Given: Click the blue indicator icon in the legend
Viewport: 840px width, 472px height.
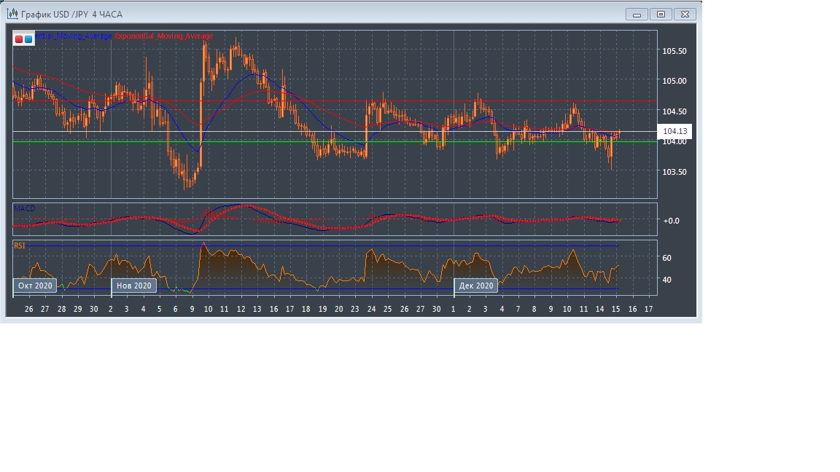Looking at the screenshot, I should [x=28, y=39].
